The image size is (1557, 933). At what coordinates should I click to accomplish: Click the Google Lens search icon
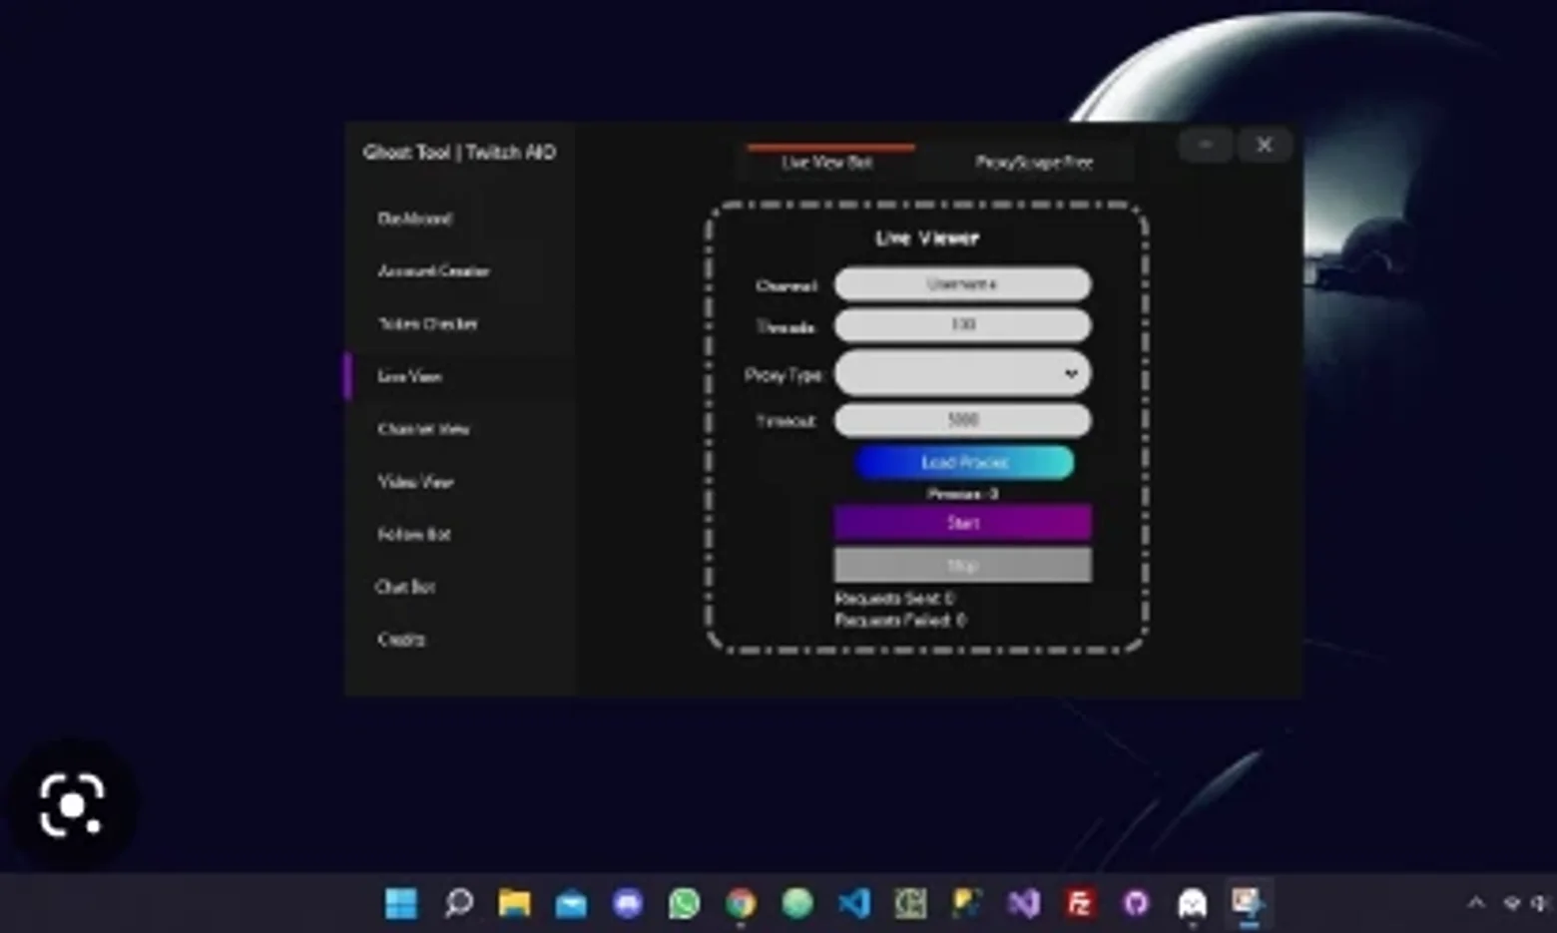tap(72, 803)
